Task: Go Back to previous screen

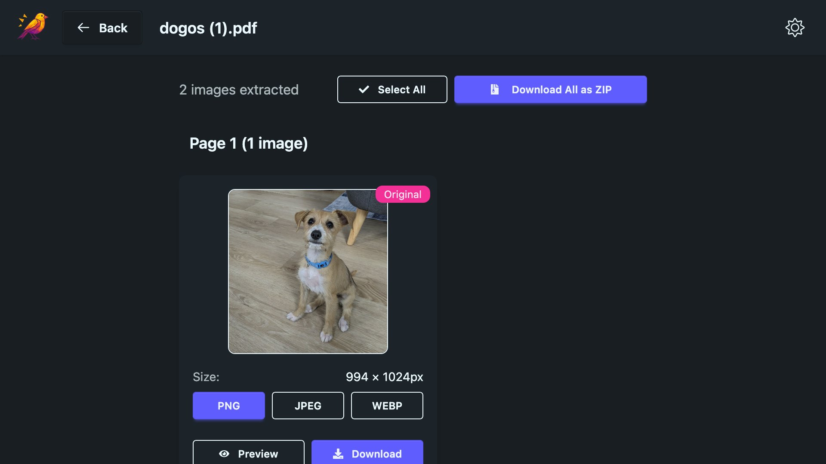Action: [x=102, y=28]
